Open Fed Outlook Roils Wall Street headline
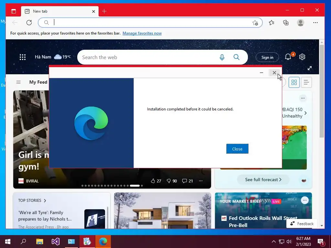The width and height of the screenshot is (331, 248). 263,222
